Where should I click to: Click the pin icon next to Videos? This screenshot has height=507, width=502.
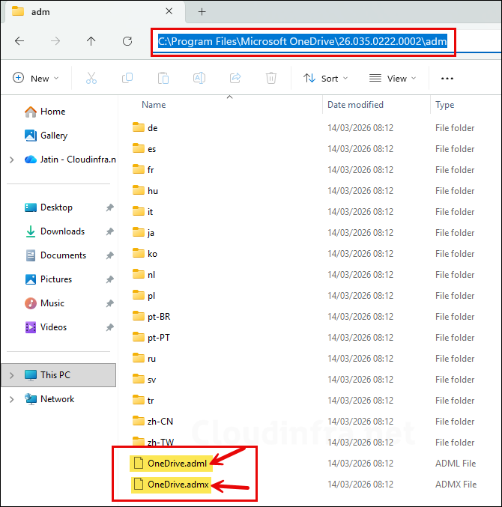pyautogui.click(x=109, y=327)
